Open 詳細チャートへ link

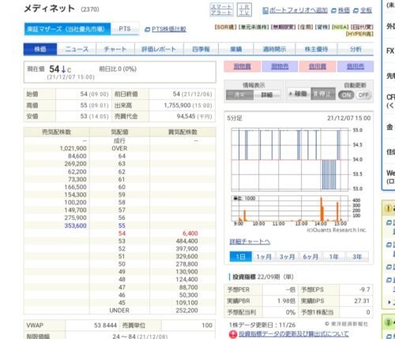(x=250, y=241)
